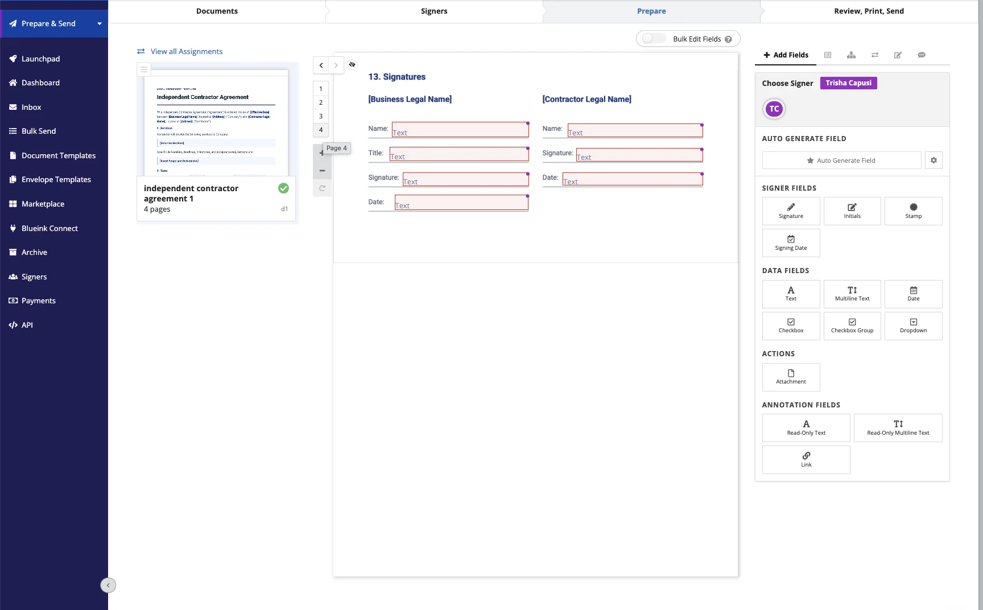Select Business Title text field

(459, 154)
